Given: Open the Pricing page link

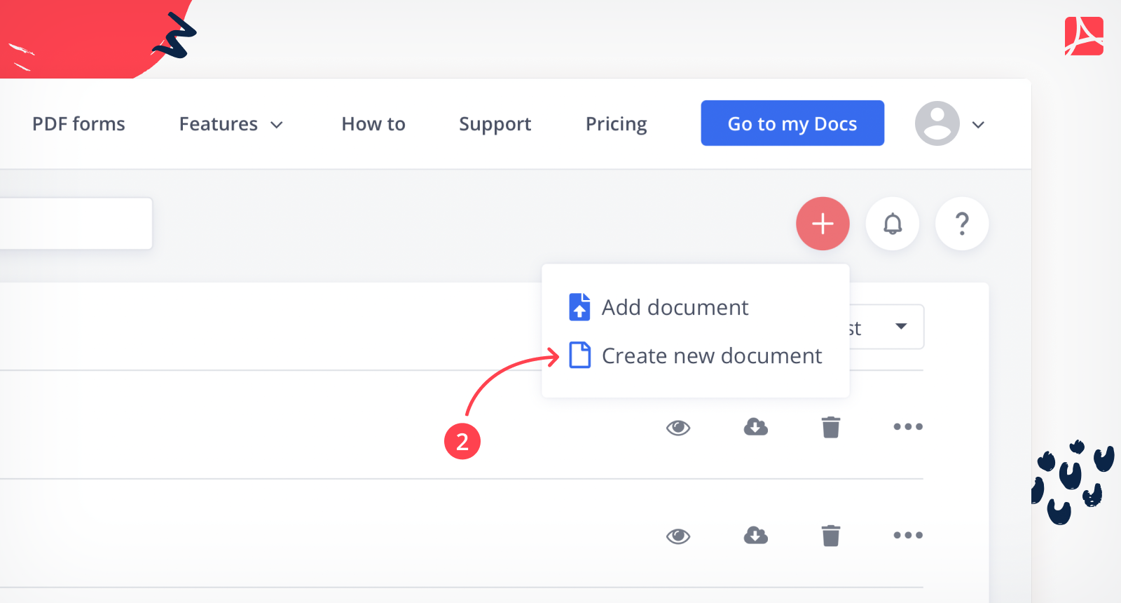Looking at the screenshot, I should (x=616, y=124).
